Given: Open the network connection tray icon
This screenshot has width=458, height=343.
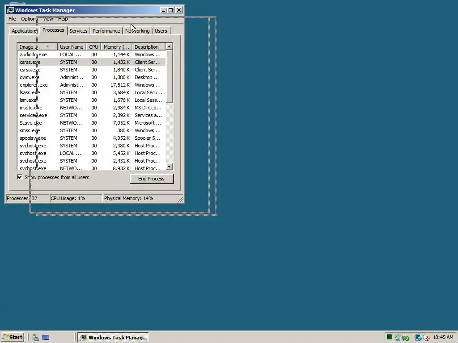Looking at the screenshot, I should [418, 338].
